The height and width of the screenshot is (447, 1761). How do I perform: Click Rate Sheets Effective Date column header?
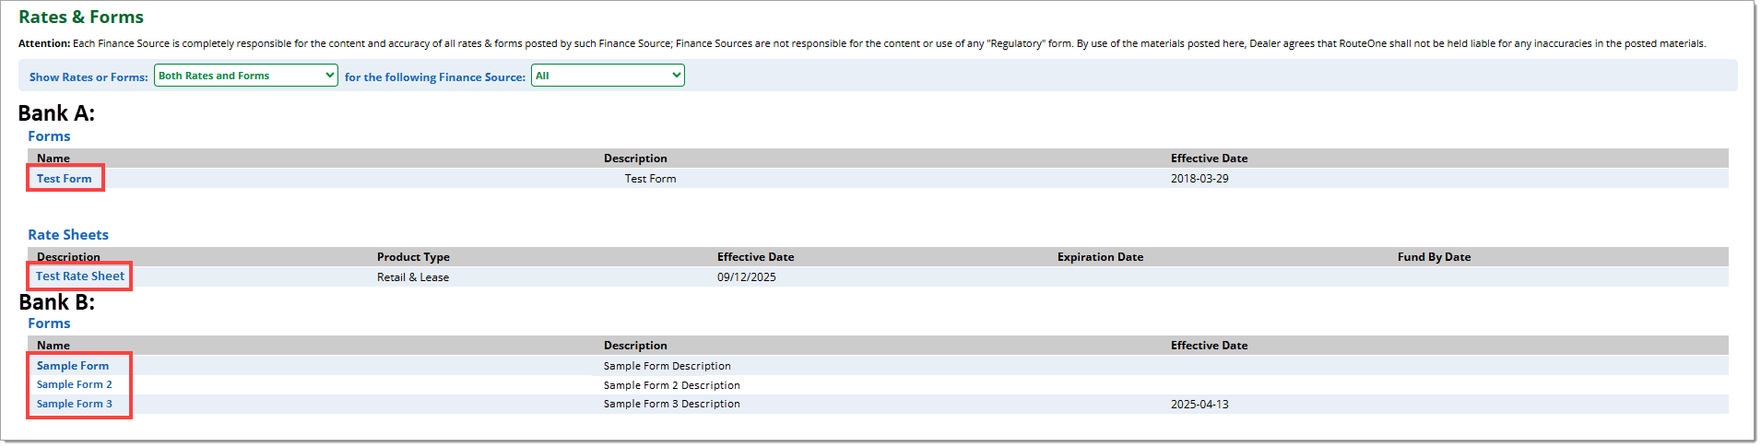[x=755, y=257]
